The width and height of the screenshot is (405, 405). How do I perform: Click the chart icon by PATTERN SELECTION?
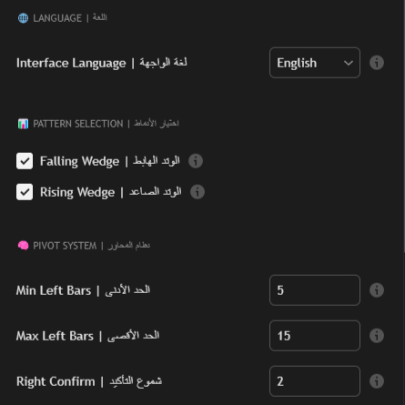pos(23,124)
